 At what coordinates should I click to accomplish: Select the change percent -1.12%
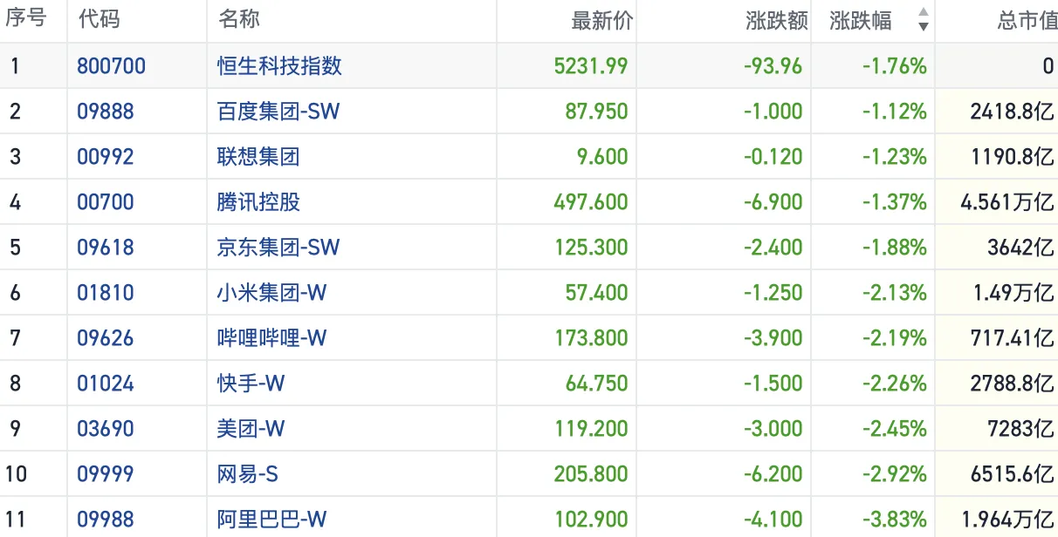point(894,112)
